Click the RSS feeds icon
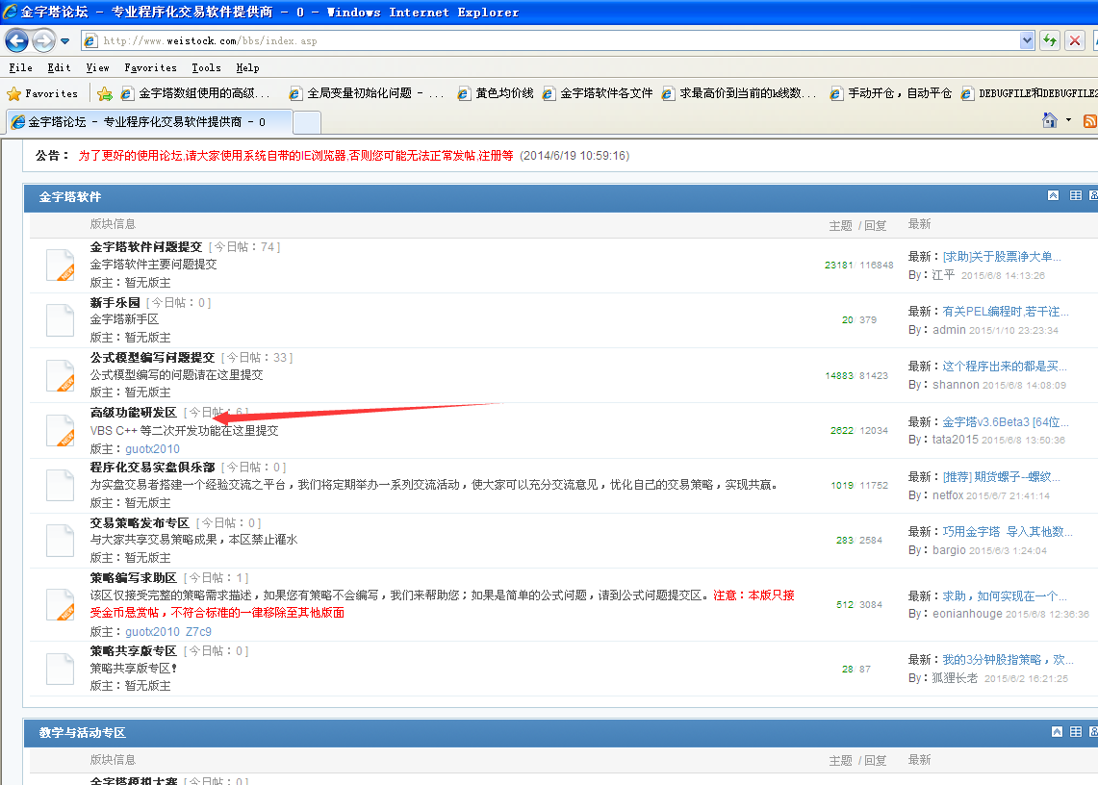Image resolution: width=1098 pixels, height=785 pixels. tap(1090, 121)
